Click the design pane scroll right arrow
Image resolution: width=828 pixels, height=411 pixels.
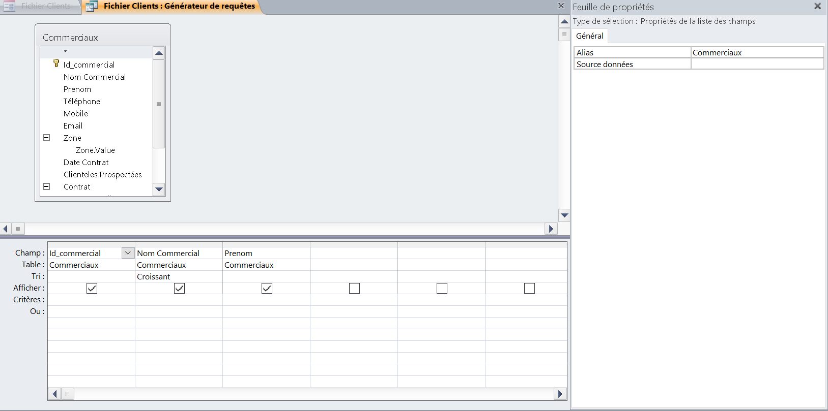click(x=551, y=229)
